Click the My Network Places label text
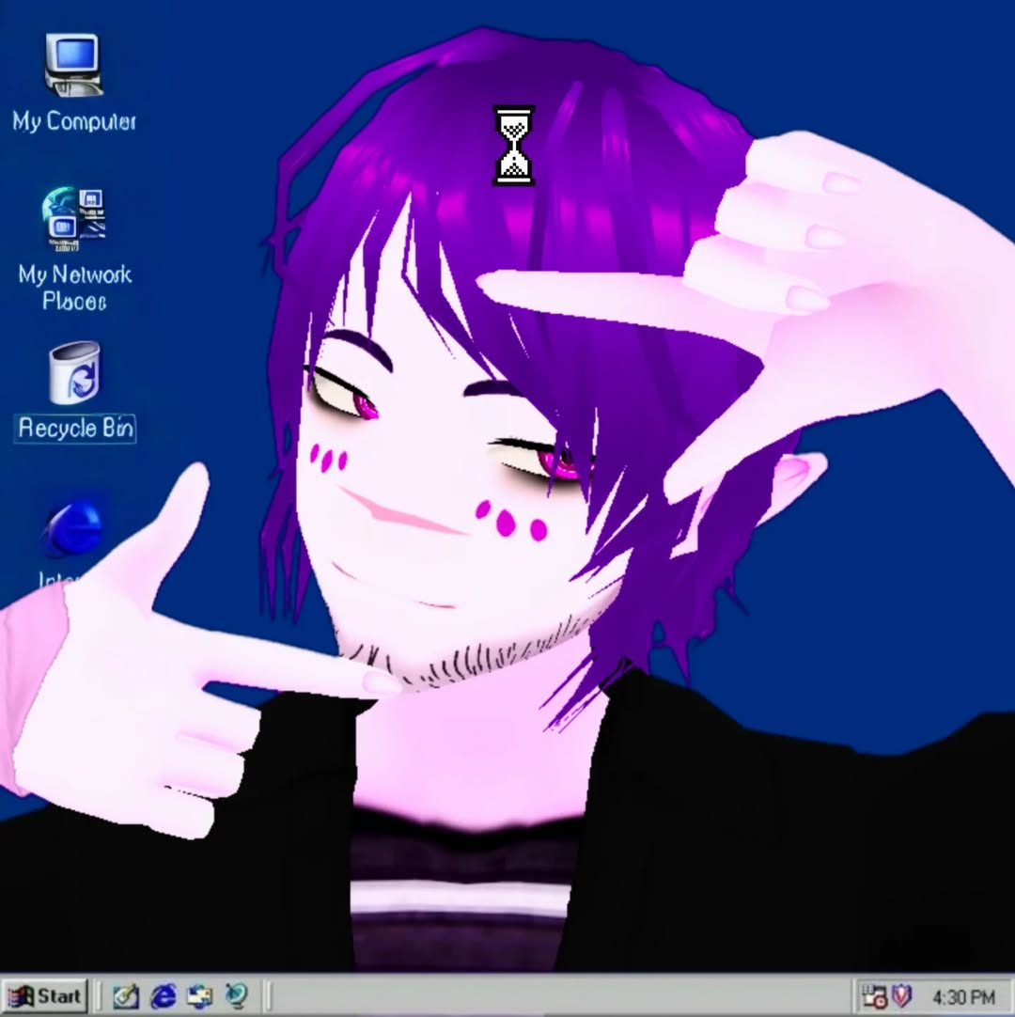This screenshot has height=1017, width=1015. [74, 288]
